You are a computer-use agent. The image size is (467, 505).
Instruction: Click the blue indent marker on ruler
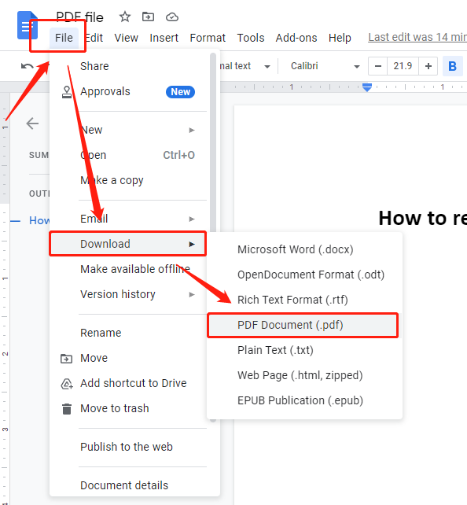click(367, 87)
